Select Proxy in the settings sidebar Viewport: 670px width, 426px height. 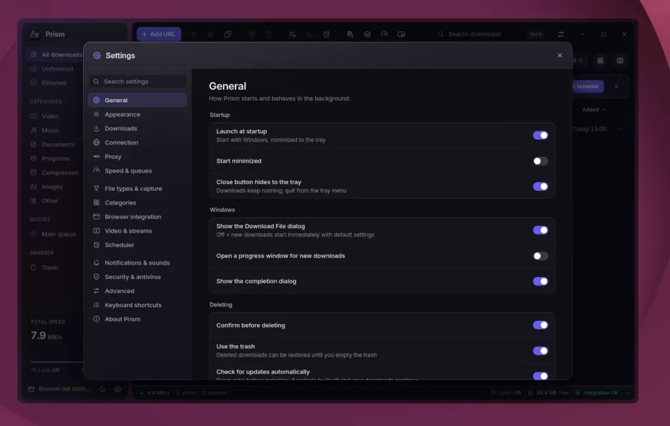(x=137, y=157)
